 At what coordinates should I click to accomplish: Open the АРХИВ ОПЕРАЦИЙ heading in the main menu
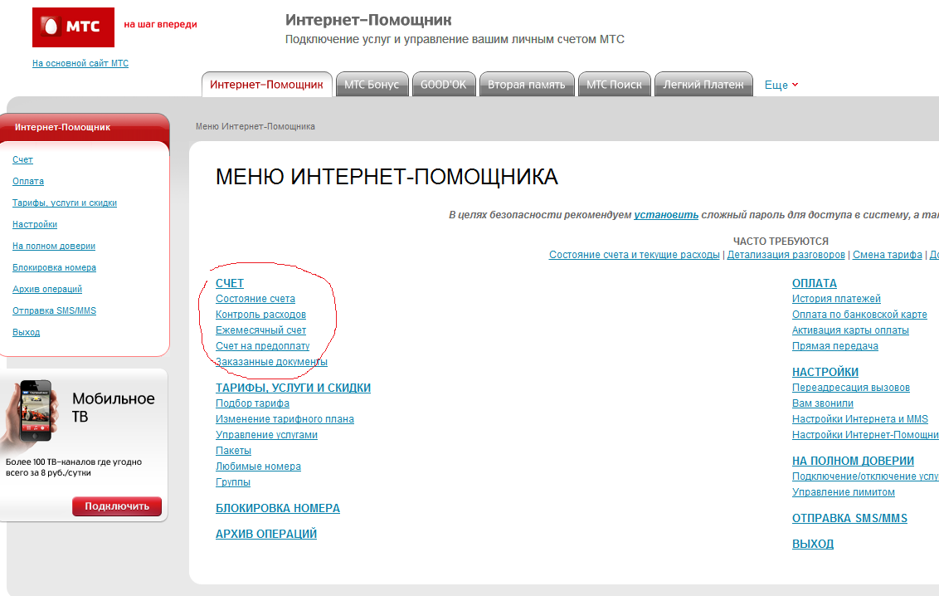point(266,534)
